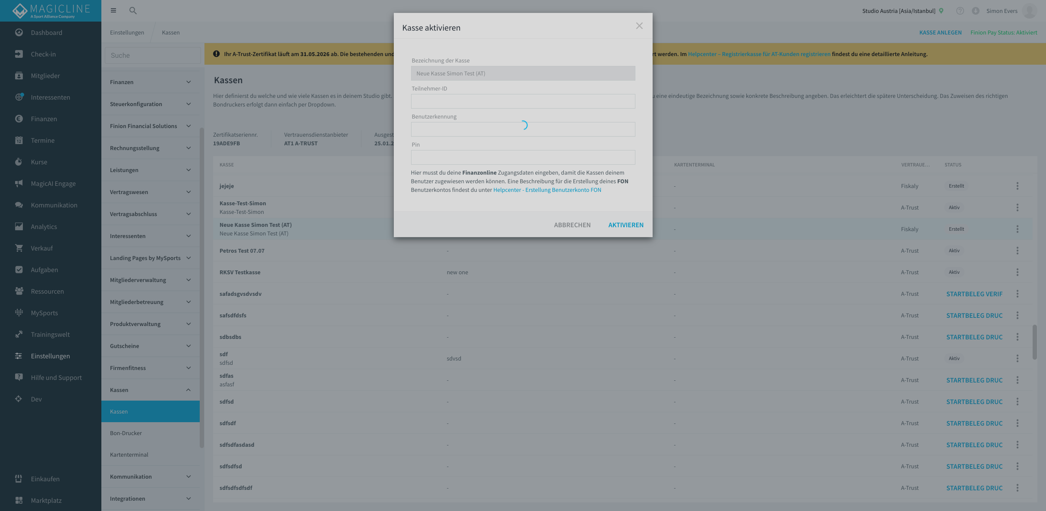Click into the Benutzerkennung field
Image resolution: width=1046 pixels, height=511 pixels.
coord(523,129)
